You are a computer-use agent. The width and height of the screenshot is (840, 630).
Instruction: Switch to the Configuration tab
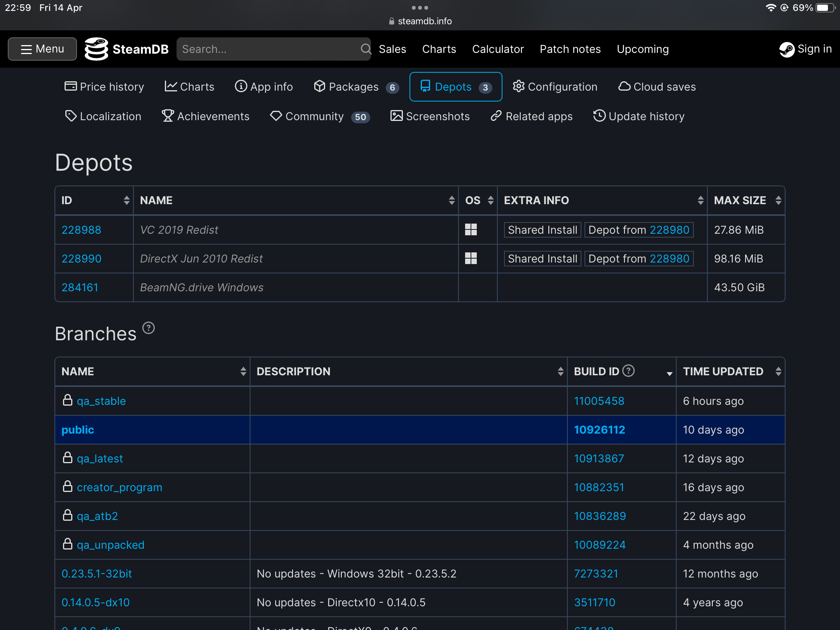coord(555,87)
